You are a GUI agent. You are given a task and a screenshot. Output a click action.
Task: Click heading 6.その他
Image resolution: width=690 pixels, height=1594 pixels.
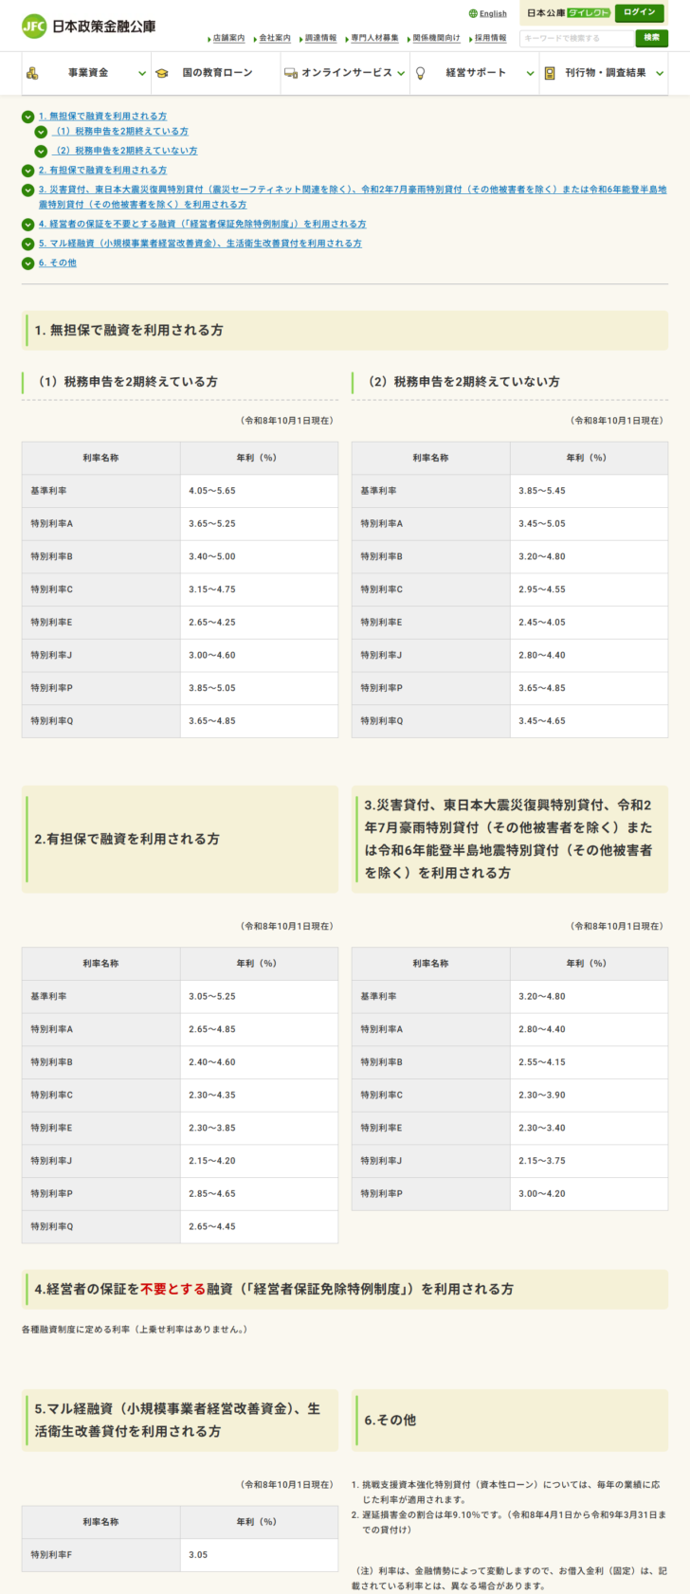390,1421
